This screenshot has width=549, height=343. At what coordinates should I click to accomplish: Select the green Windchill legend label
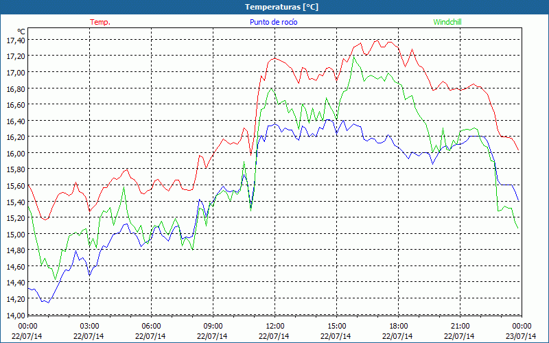(x=447, y=22)
